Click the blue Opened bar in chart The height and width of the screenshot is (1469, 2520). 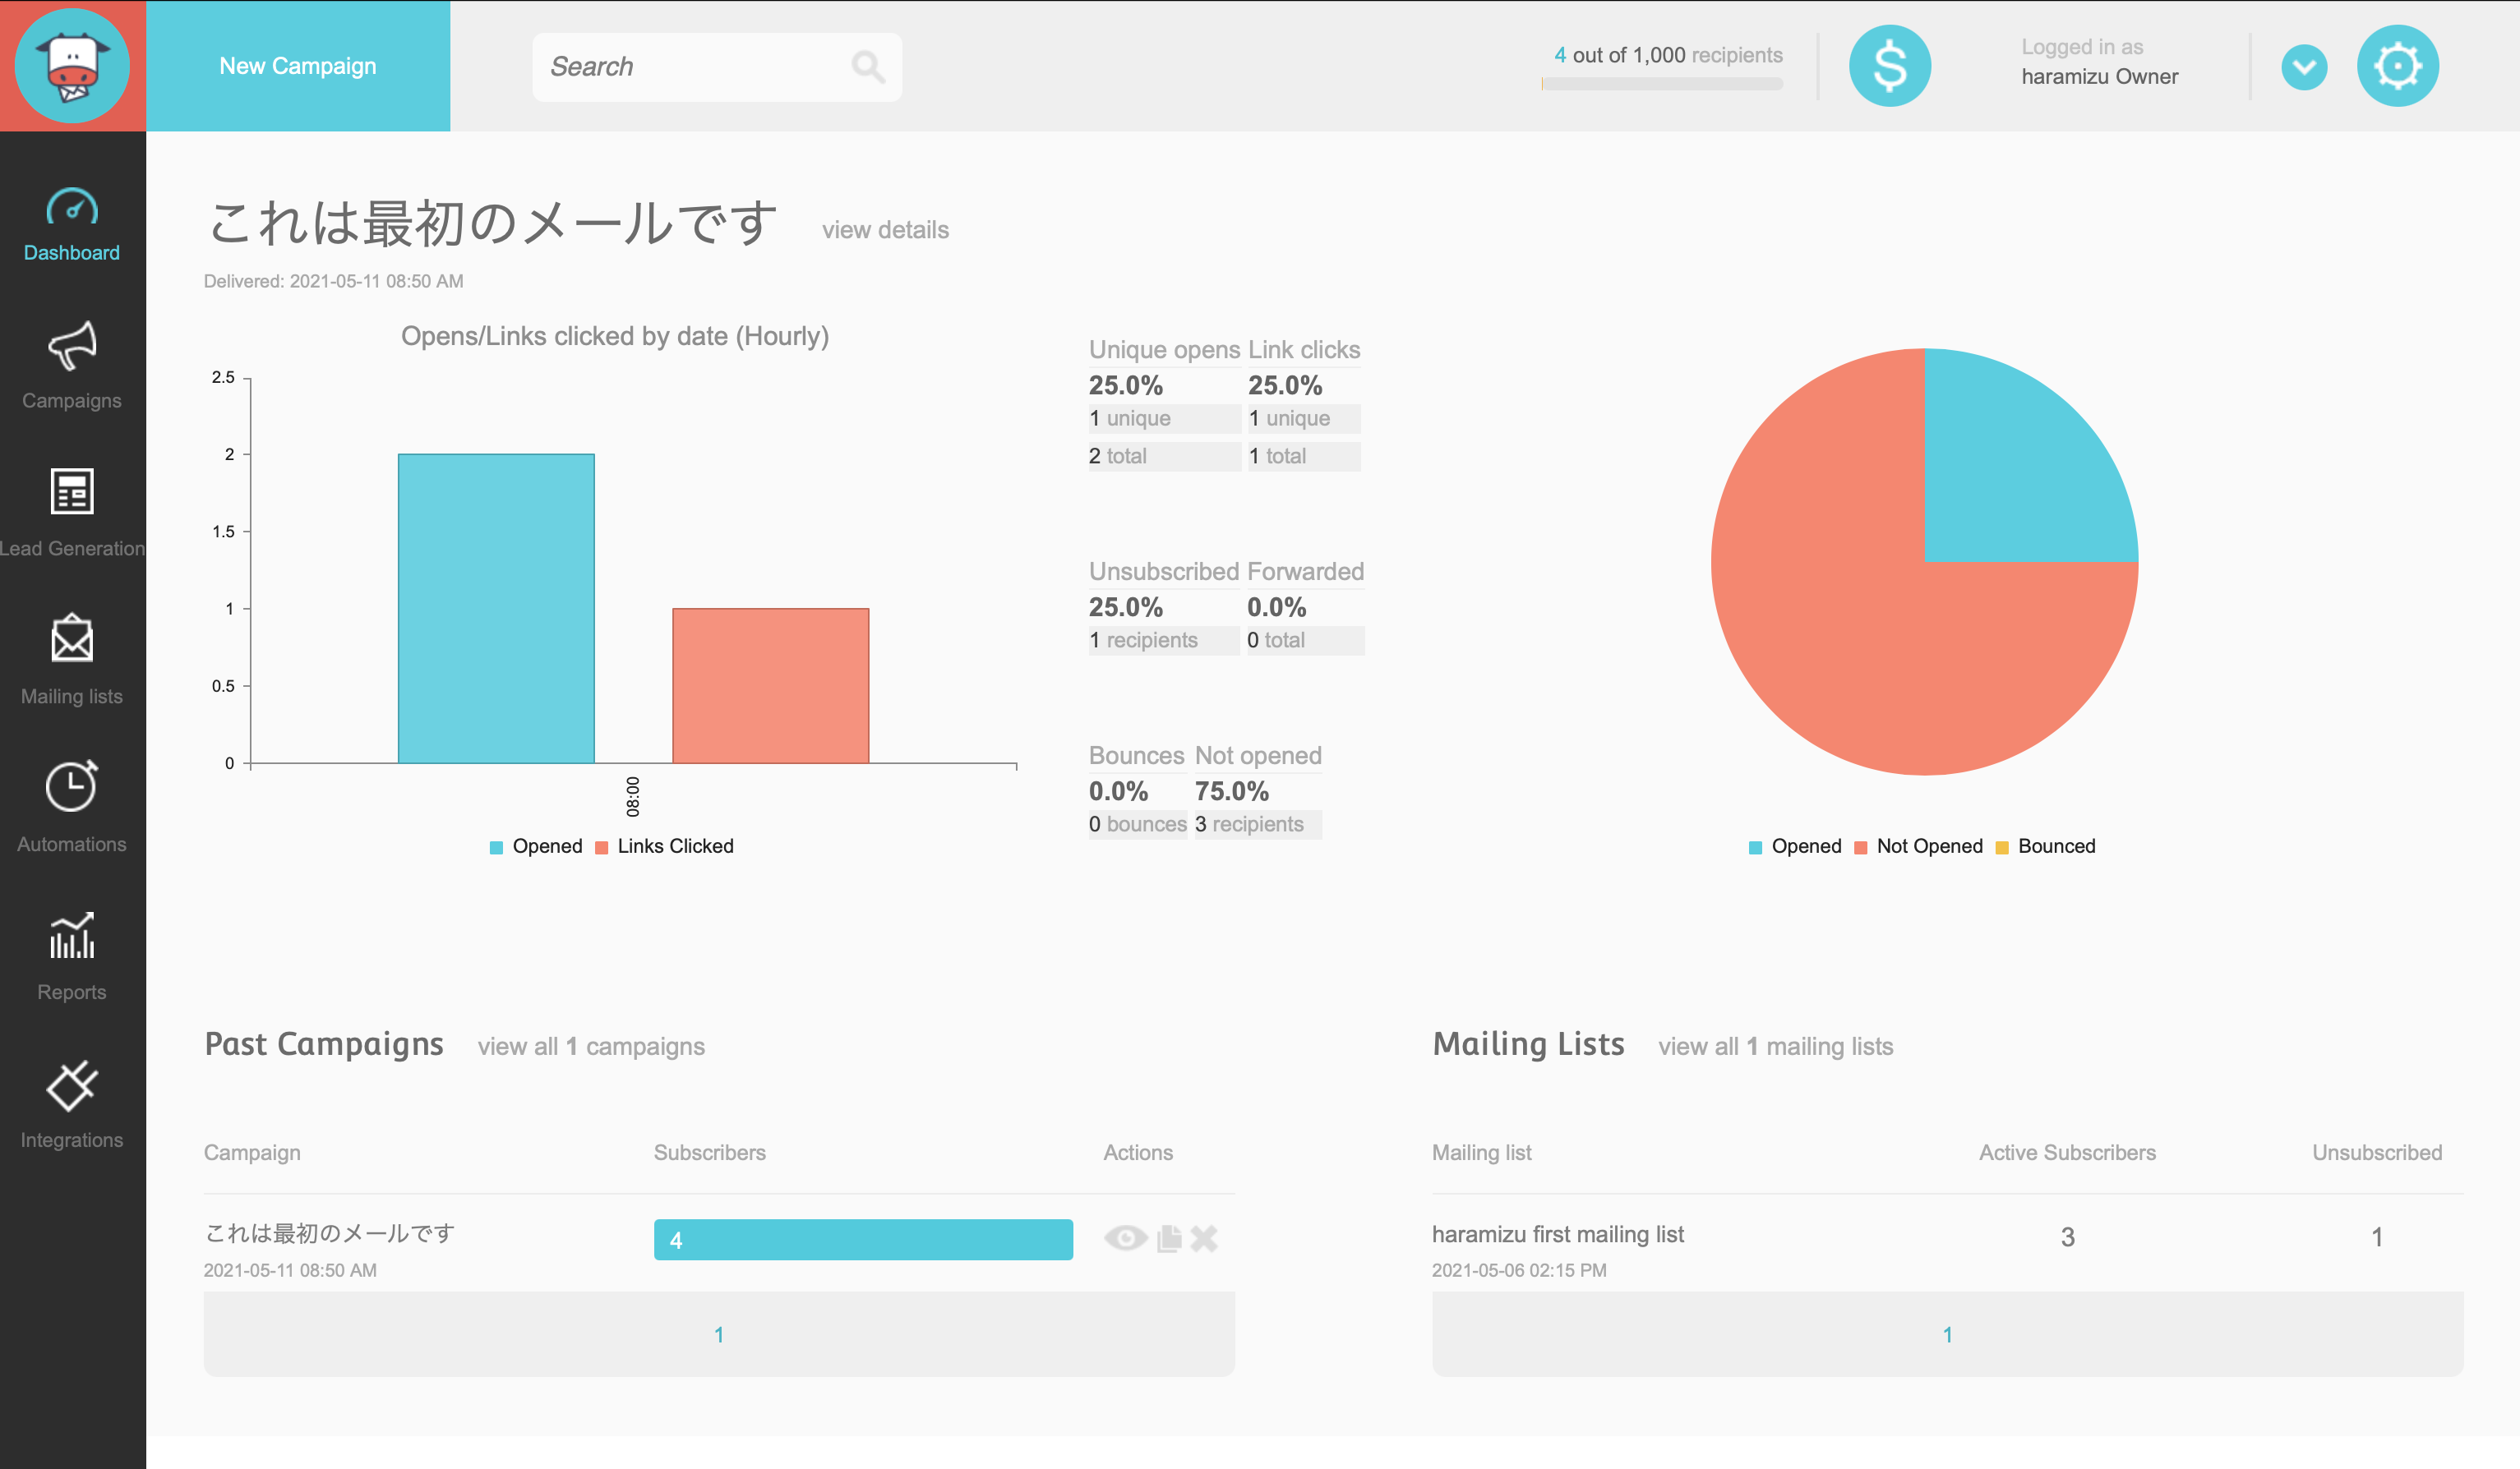(x=496, y=609)
